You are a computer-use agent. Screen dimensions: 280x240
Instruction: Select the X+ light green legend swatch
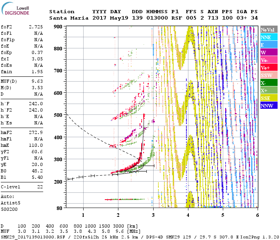pyautogui.click(x=269, y=90)
